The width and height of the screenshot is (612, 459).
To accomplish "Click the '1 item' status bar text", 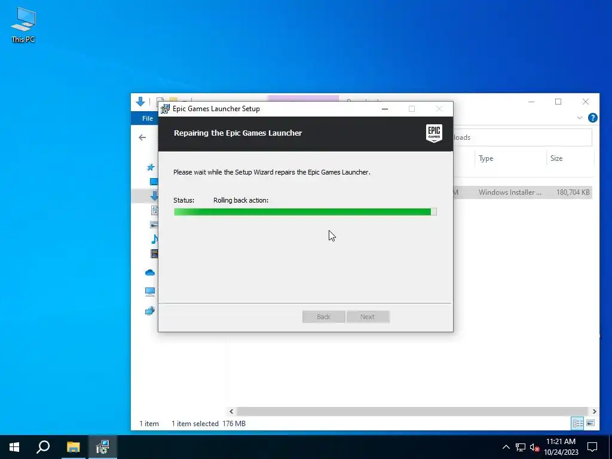I will coord(149,424).
